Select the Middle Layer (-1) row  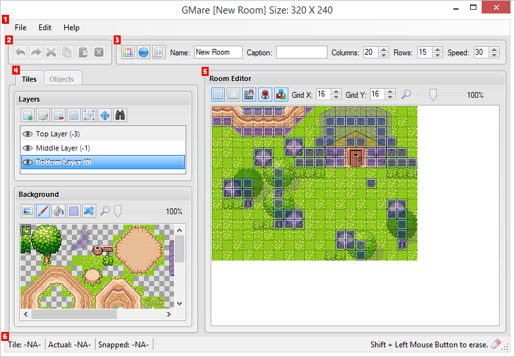pyautogui.click(x=103, y=148)
